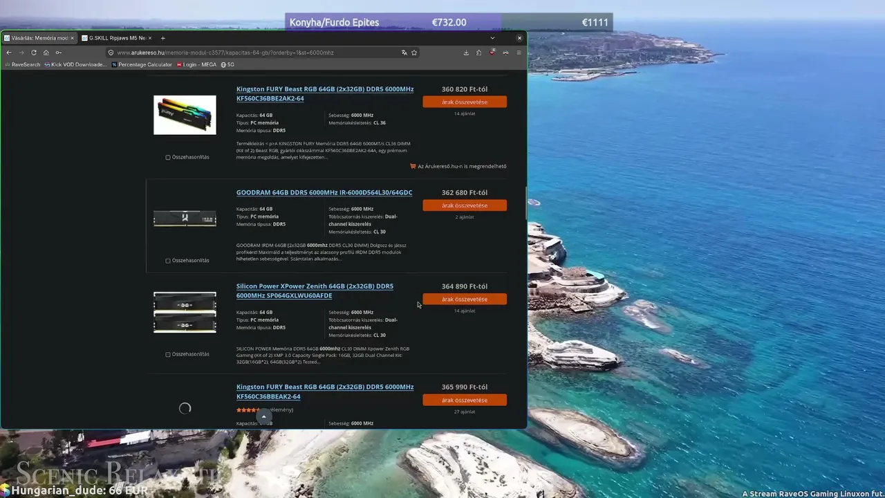Close the Vásárlás: Memória modul tab
Image resolution: width=885 pixels, height=498 pixels.
[x=73, y=38]
